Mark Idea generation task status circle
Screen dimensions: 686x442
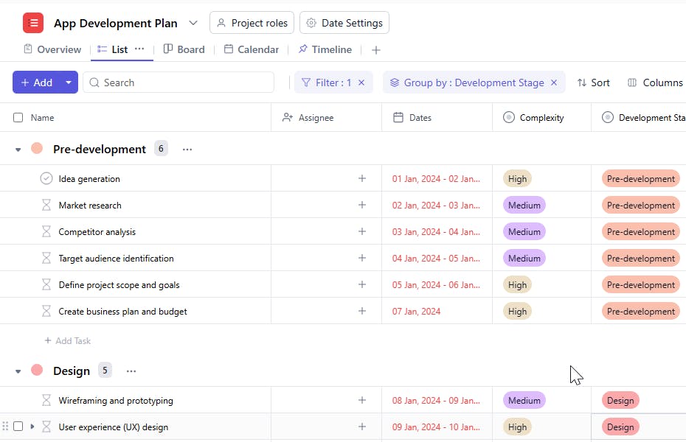46,178
